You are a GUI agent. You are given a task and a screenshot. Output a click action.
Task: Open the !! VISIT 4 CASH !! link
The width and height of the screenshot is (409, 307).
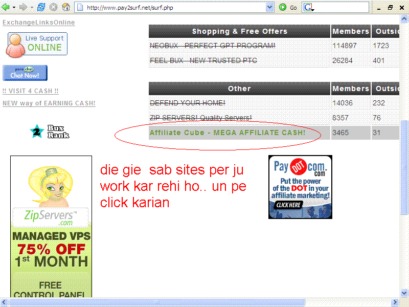click(x=31, y=91)
